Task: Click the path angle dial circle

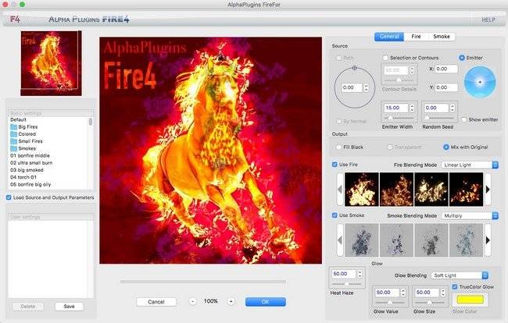Action: [355, 87]
